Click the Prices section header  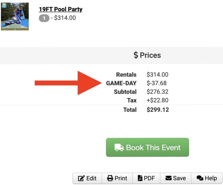tap(147, 55)
